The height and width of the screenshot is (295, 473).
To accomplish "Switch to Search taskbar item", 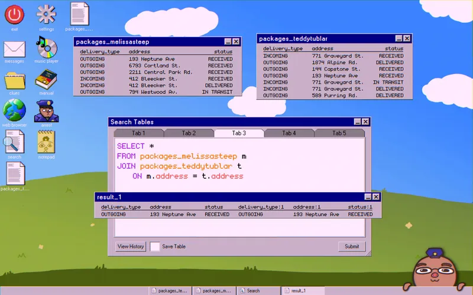I will tap(258, 291).
